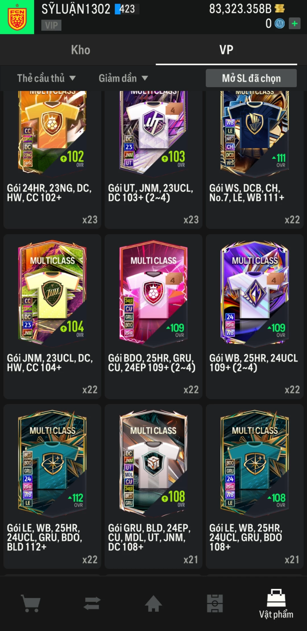307x631 pixels.
Task: Click the Mở SL đã chọn button
Action: [251, 78]
